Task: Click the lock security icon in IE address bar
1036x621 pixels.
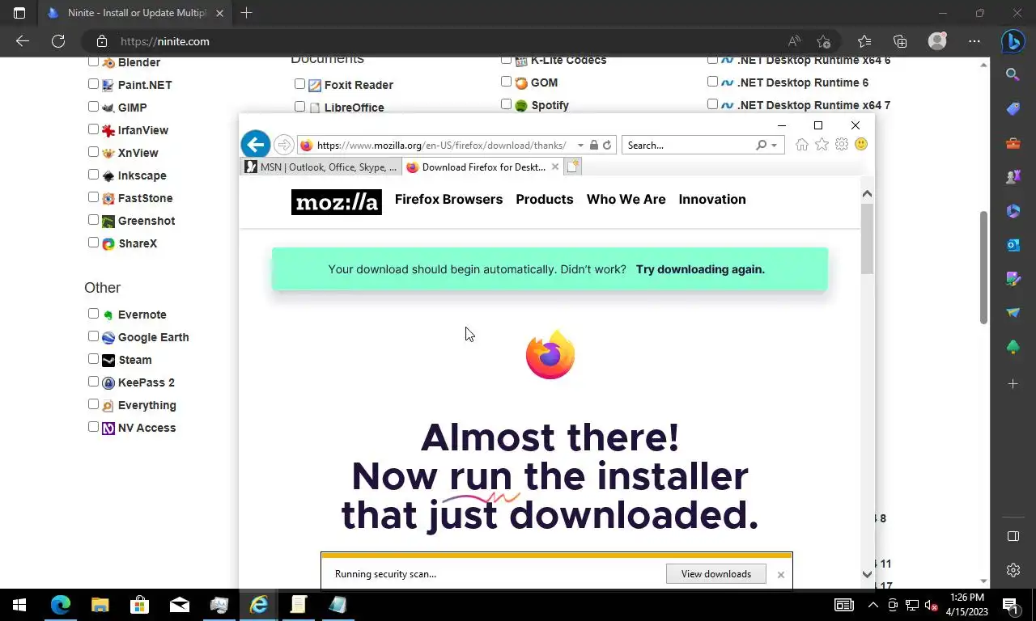Action: coord(594,146)
